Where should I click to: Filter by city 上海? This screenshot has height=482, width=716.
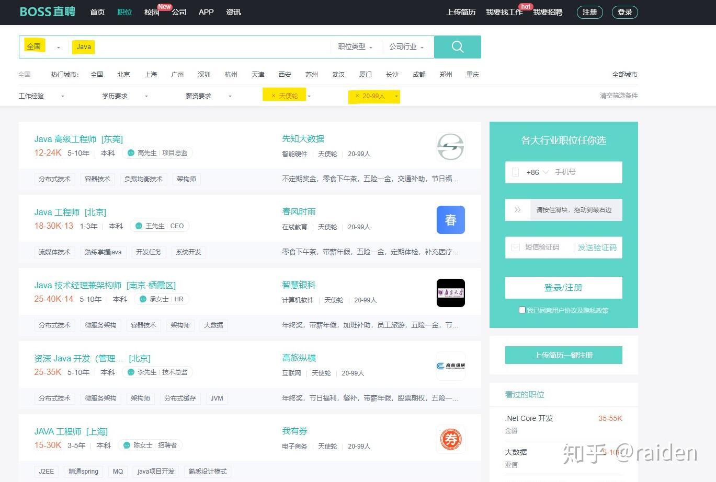coord(151,75)
